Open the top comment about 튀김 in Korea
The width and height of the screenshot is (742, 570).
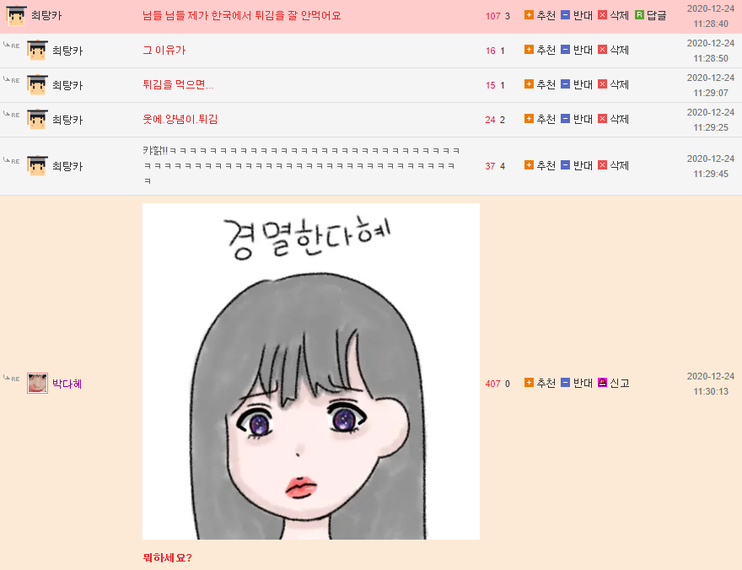[241, 16]
